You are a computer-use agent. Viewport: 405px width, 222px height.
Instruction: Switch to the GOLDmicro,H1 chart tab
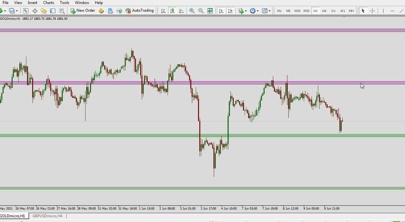point(13,216)
